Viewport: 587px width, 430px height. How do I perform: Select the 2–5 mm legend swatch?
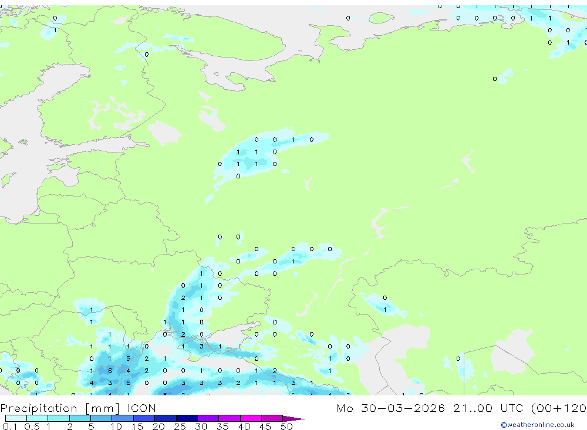[80, 418]
